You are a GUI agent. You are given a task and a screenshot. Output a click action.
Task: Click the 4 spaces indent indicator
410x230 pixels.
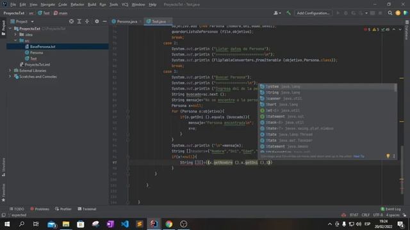coord(393,215)
